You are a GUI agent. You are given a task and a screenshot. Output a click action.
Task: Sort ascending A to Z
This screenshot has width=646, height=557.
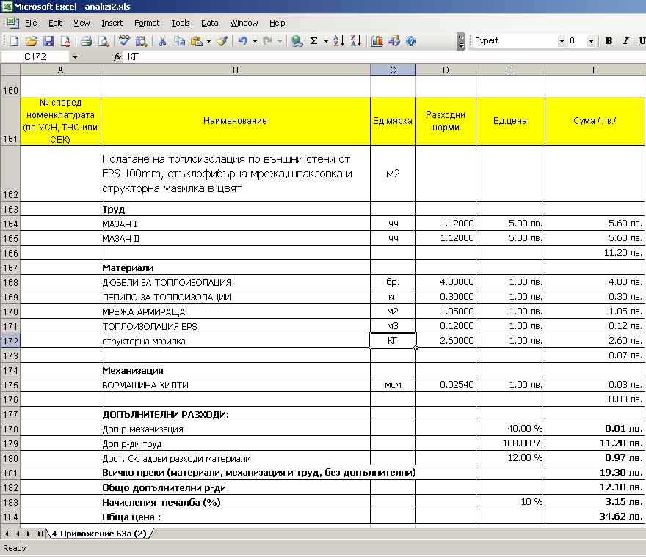tap(338, 41)
